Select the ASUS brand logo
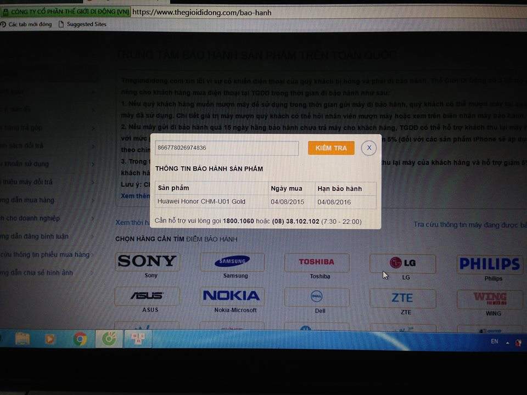 click(147, 296)
